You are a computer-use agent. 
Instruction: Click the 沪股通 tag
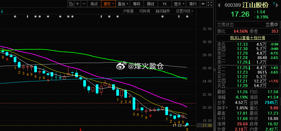point(128,11)
